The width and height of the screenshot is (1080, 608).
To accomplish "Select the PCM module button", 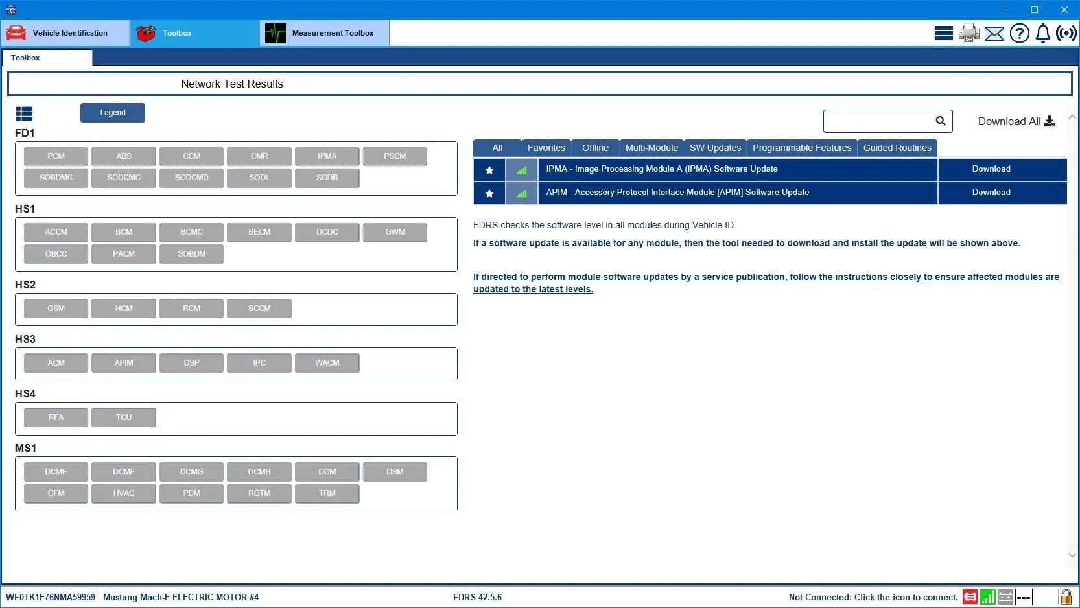I will tap(56, 156).
